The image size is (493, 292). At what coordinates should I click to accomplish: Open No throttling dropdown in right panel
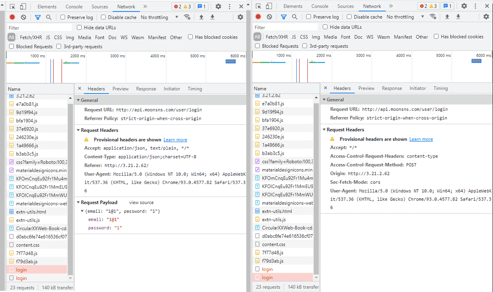click(x=406, y=17)
